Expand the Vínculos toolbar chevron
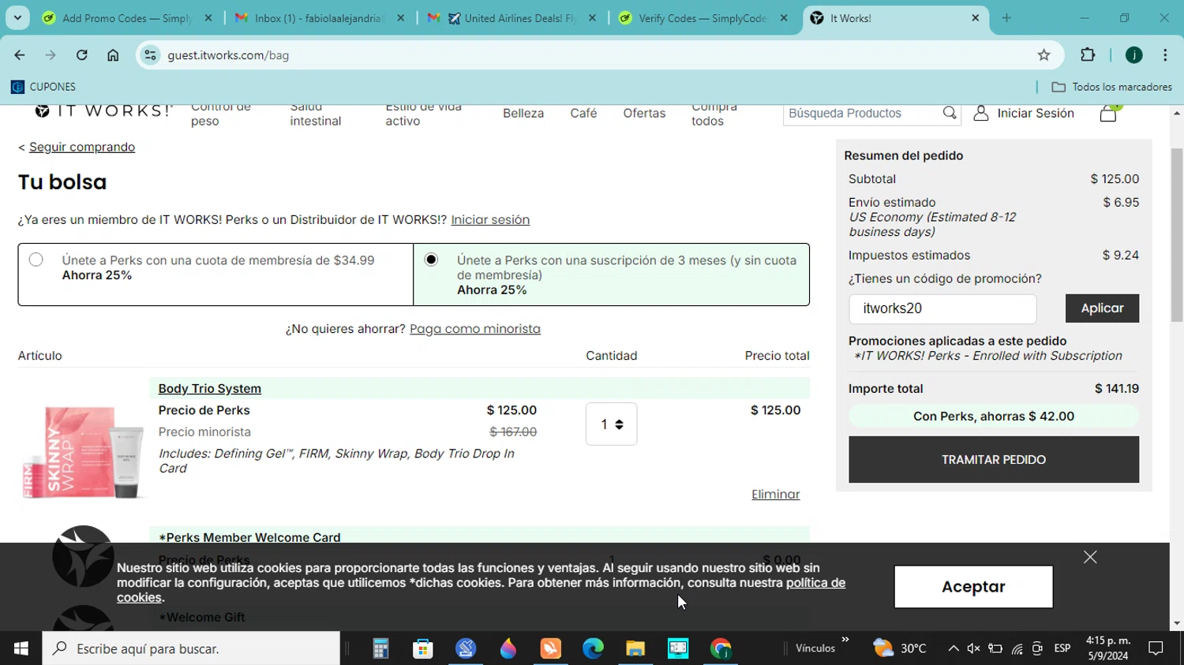The image size is (1184, 665). coord(845,640)
